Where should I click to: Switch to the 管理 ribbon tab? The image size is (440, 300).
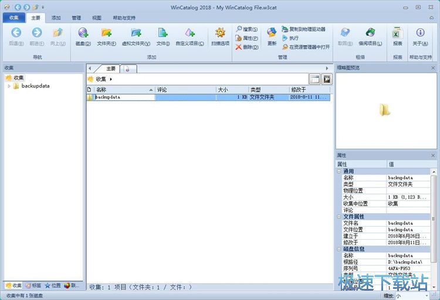[x=76, y=18]
